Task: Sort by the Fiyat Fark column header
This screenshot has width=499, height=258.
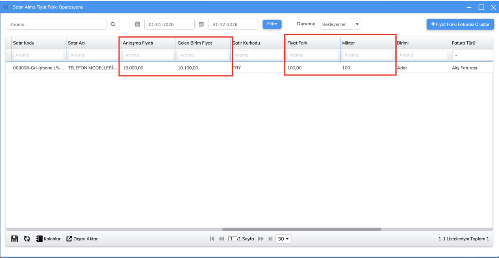Action: point(297,43)
